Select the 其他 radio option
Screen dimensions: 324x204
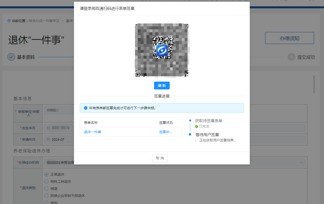(46, 202)
